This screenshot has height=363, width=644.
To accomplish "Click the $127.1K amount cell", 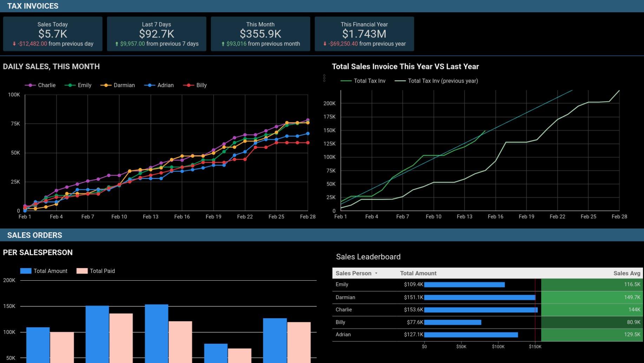I will click(x=413, y=335).
